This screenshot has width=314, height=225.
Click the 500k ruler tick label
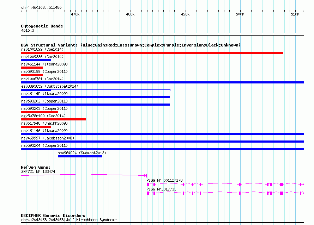click(240, 14)
